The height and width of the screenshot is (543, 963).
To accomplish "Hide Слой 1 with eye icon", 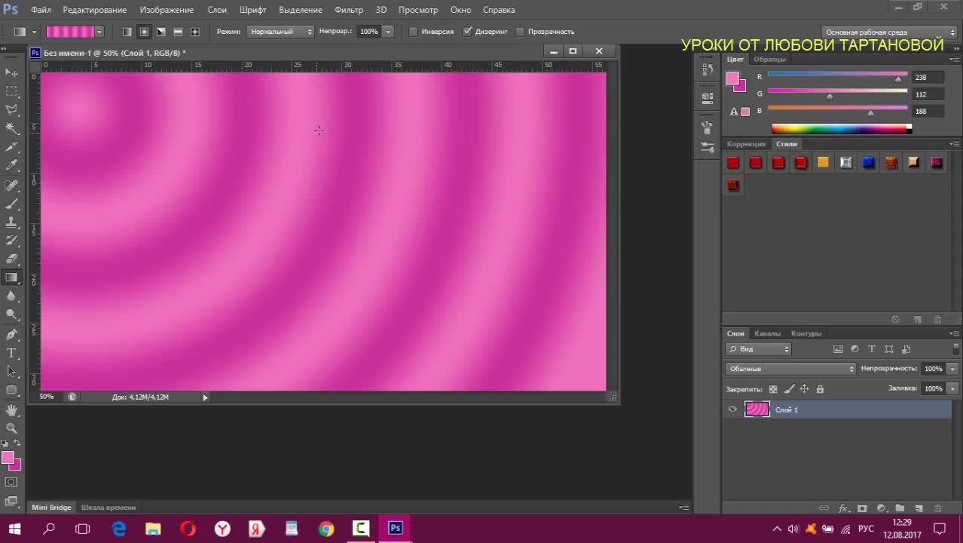I will [x=732, y=410].
